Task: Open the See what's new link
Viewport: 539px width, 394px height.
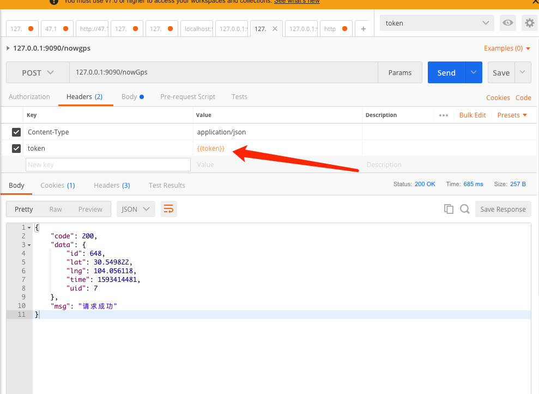Action: pos(296,1)
